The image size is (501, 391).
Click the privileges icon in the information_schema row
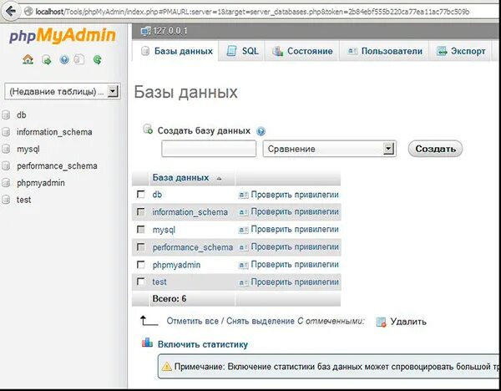(244, 212)
